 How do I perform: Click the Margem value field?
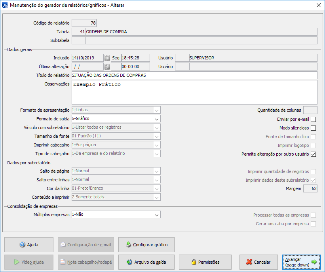pos(310,189)
